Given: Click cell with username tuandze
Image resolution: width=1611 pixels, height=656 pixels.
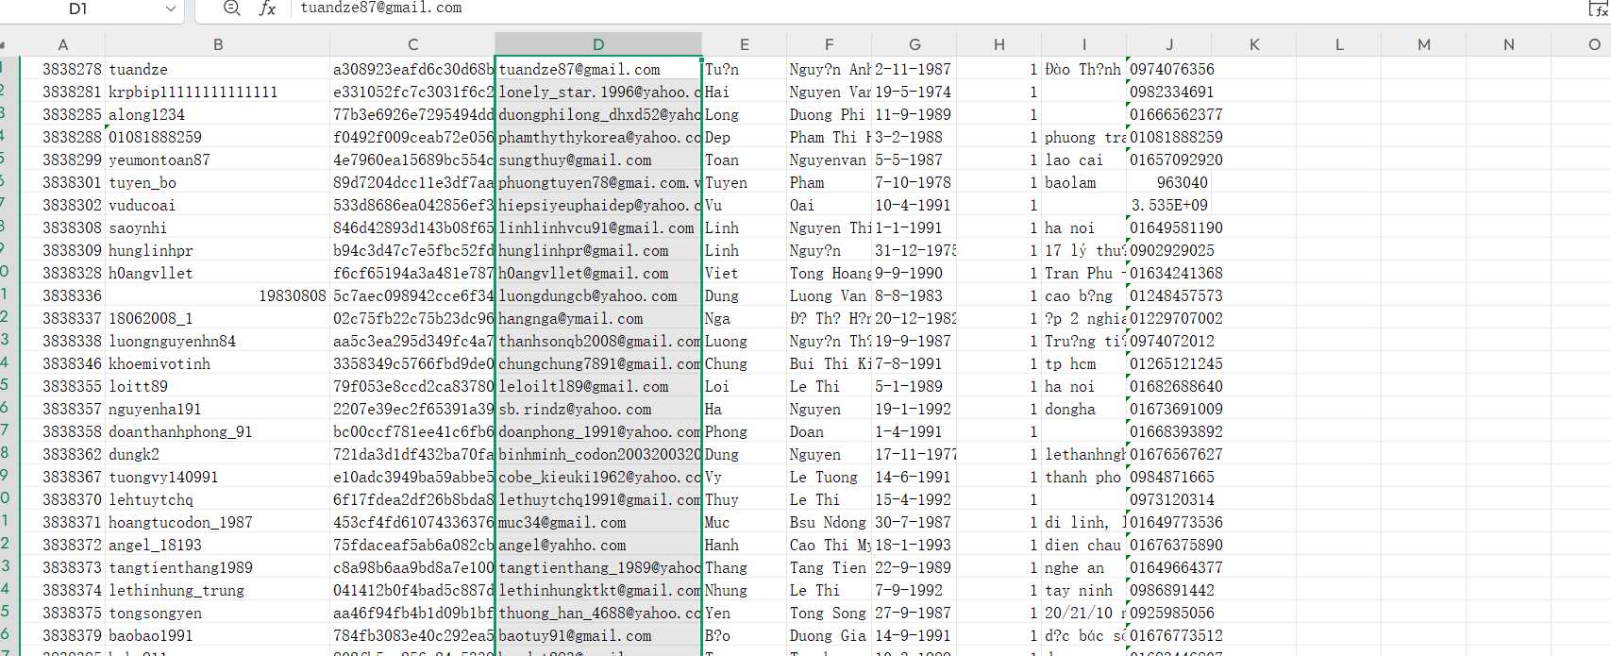Looking at the screenshot, I should click(218, 69).
